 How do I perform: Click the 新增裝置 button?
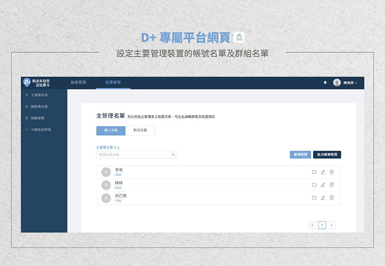coord(300,155)
